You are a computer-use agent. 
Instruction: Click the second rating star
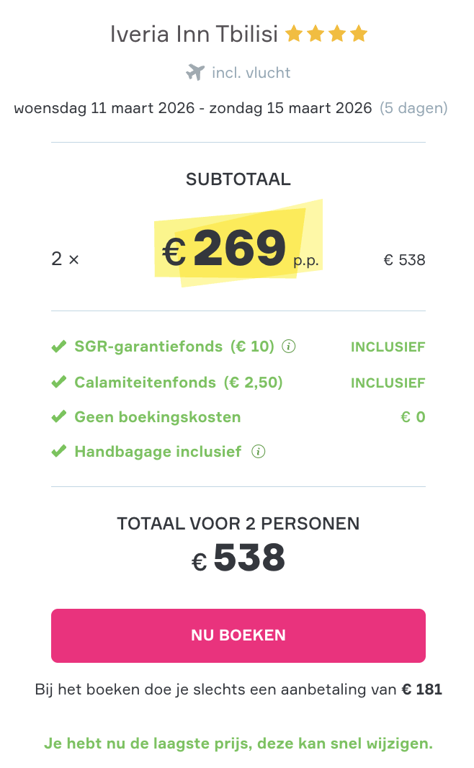click(x=317, y=33)
